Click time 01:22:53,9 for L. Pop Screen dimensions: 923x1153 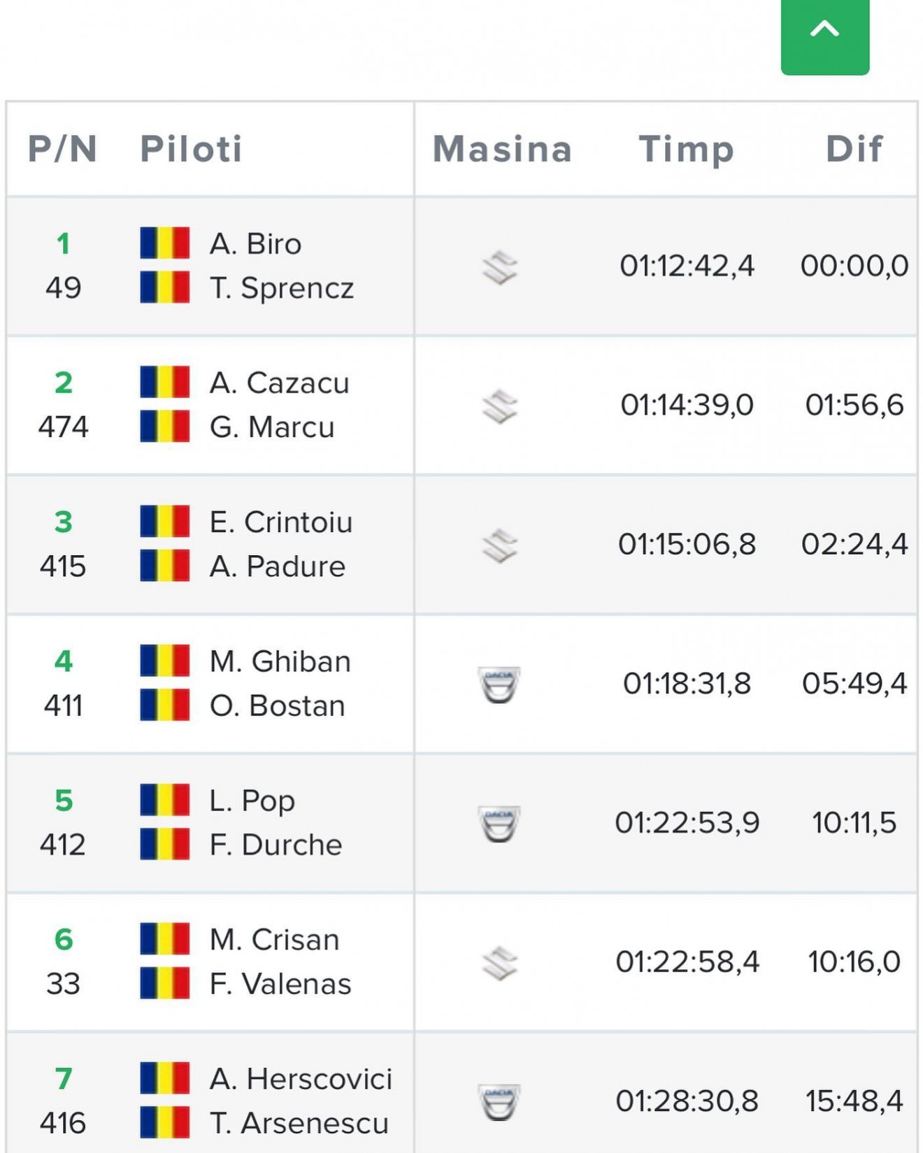click(687, 823)
